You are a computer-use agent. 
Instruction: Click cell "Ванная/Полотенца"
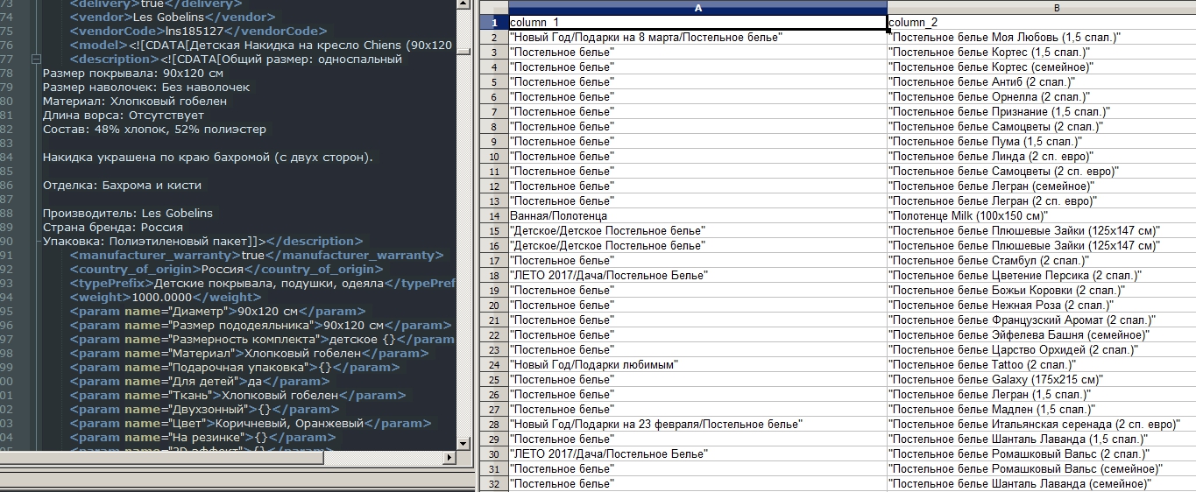697,216
